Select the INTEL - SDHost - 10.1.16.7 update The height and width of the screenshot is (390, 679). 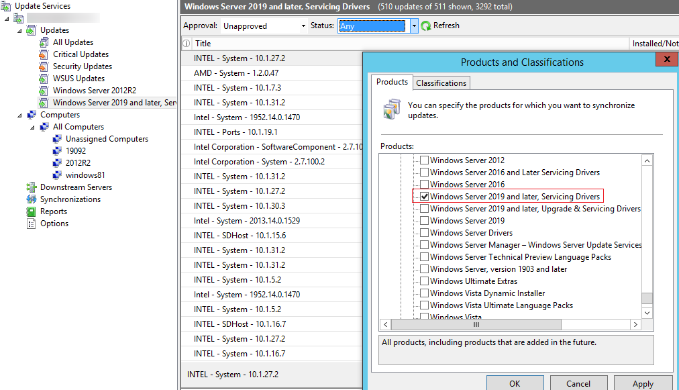272,324
